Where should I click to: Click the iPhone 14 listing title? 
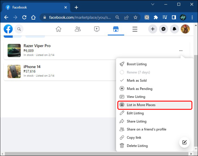[x=32, y=67]
